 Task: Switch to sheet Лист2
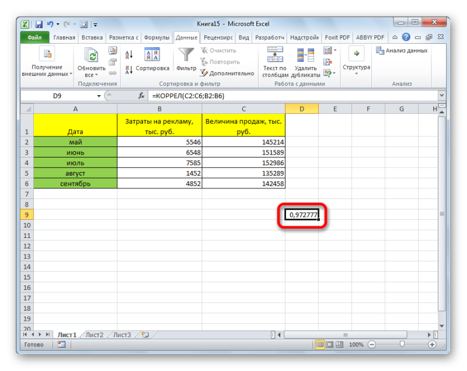point(94,335)
